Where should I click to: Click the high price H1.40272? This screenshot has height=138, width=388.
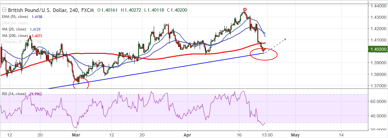131,10
